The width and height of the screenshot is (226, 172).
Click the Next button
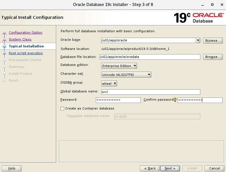170,168
